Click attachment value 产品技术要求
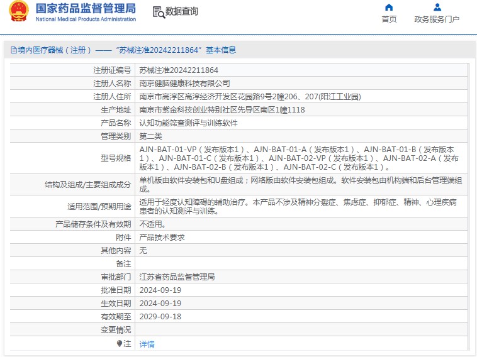The height and width of the screenshot is (357, 477). point(162,238)
